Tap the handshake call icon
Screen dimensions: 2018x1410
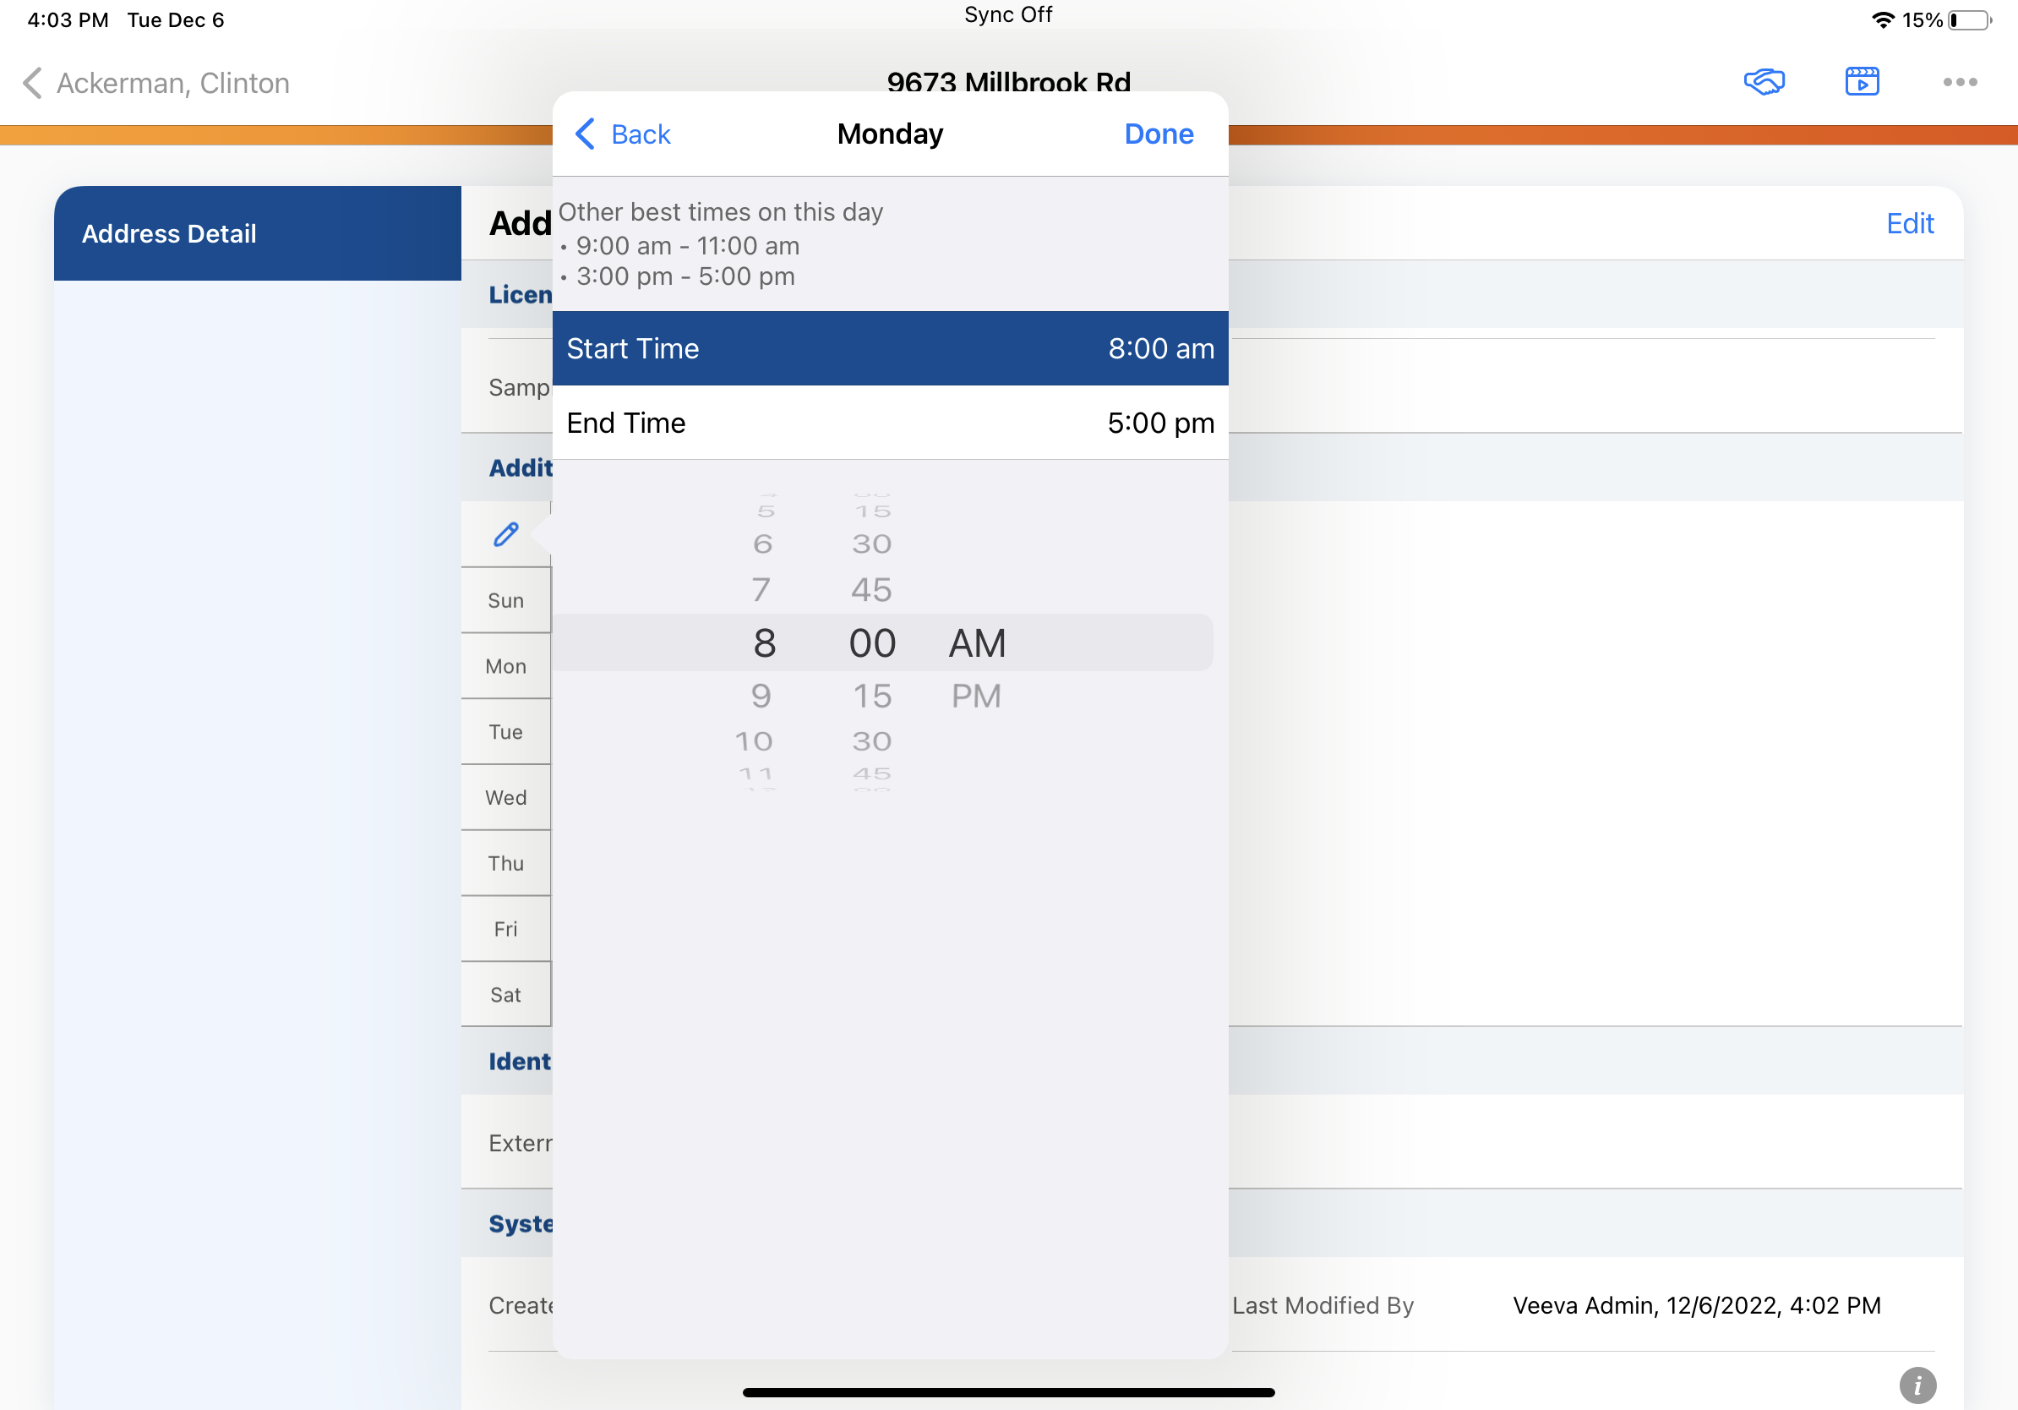(1763, 82)
